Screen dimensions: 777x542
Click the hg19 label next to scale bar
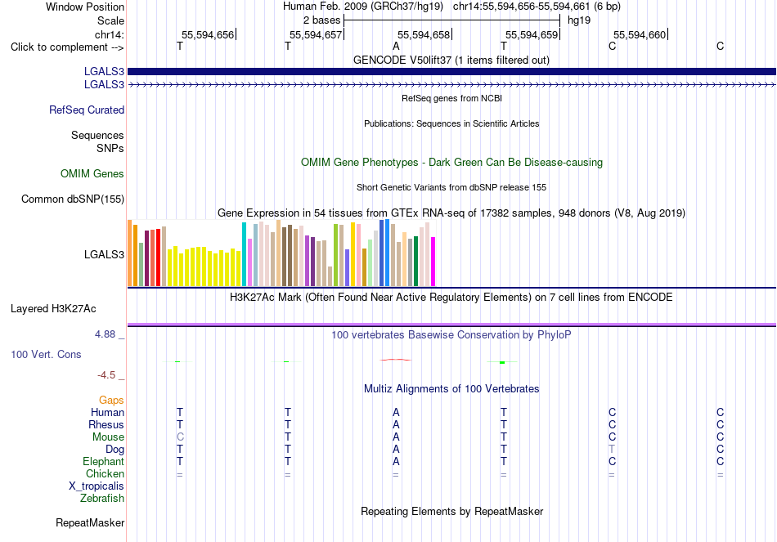579,20
